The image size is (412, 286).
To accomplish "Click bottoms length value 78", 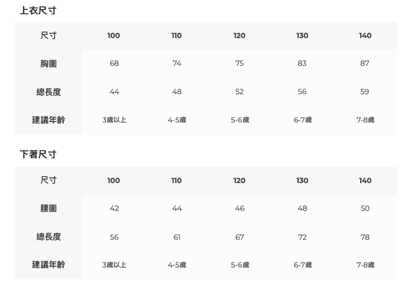I will (x=365, y=237).
